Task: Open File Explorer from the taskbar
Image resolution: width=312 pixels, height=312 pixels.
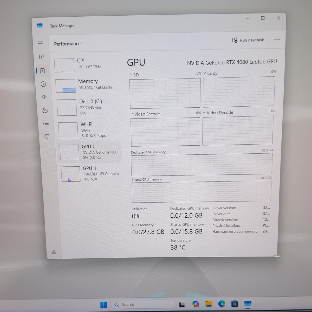Action: (x=209, y=304)
